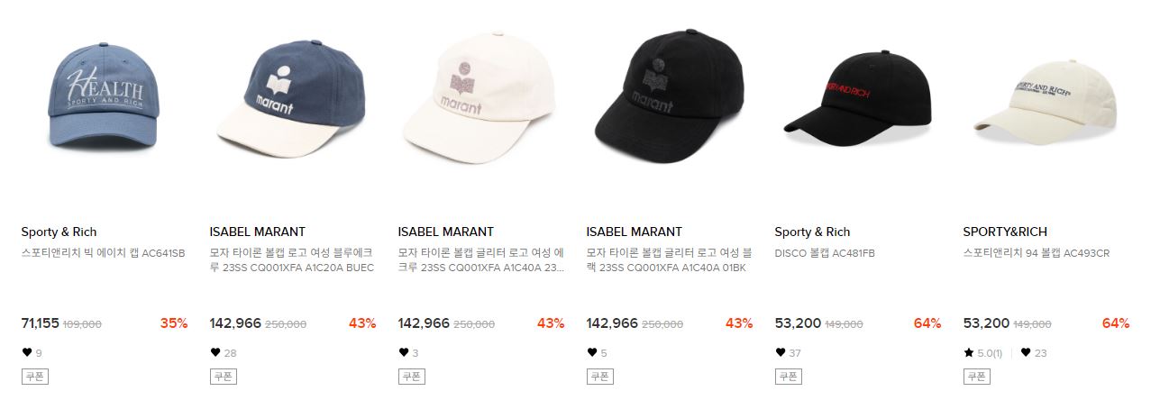This screenshot has height=400, width=1160.
Task: Click heart icon showing 28 likes
Action: (x=215, y=352)
